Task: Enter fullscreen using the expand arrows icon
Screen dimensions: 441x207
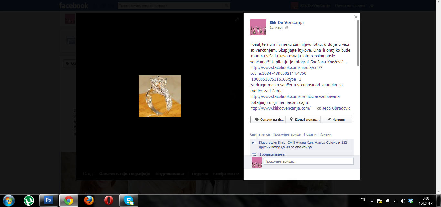Action: coord(237,20)
